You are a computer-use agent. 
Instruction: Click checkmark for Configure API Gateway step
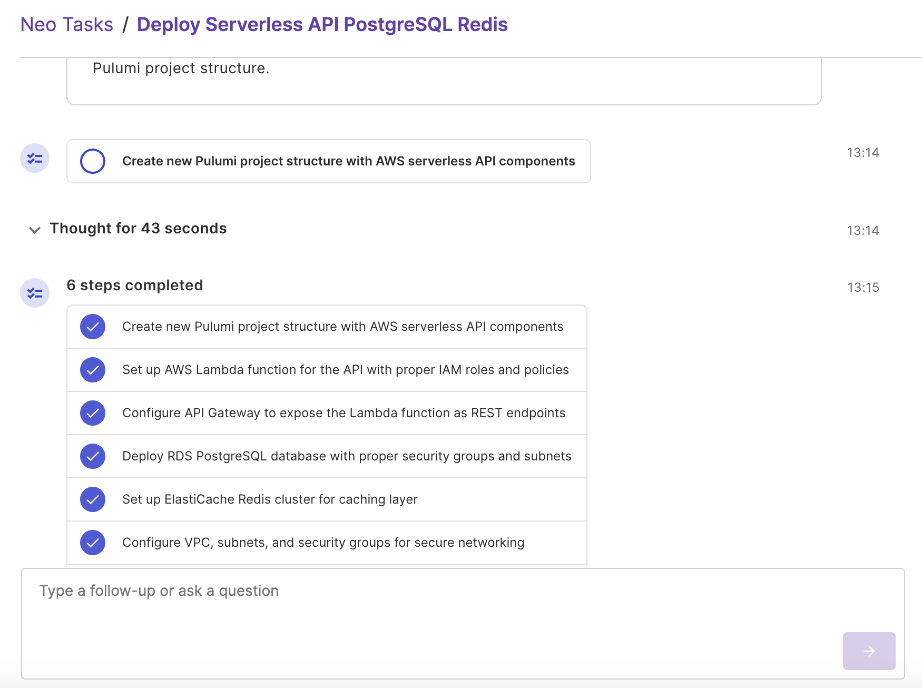(x=93, y=413)
